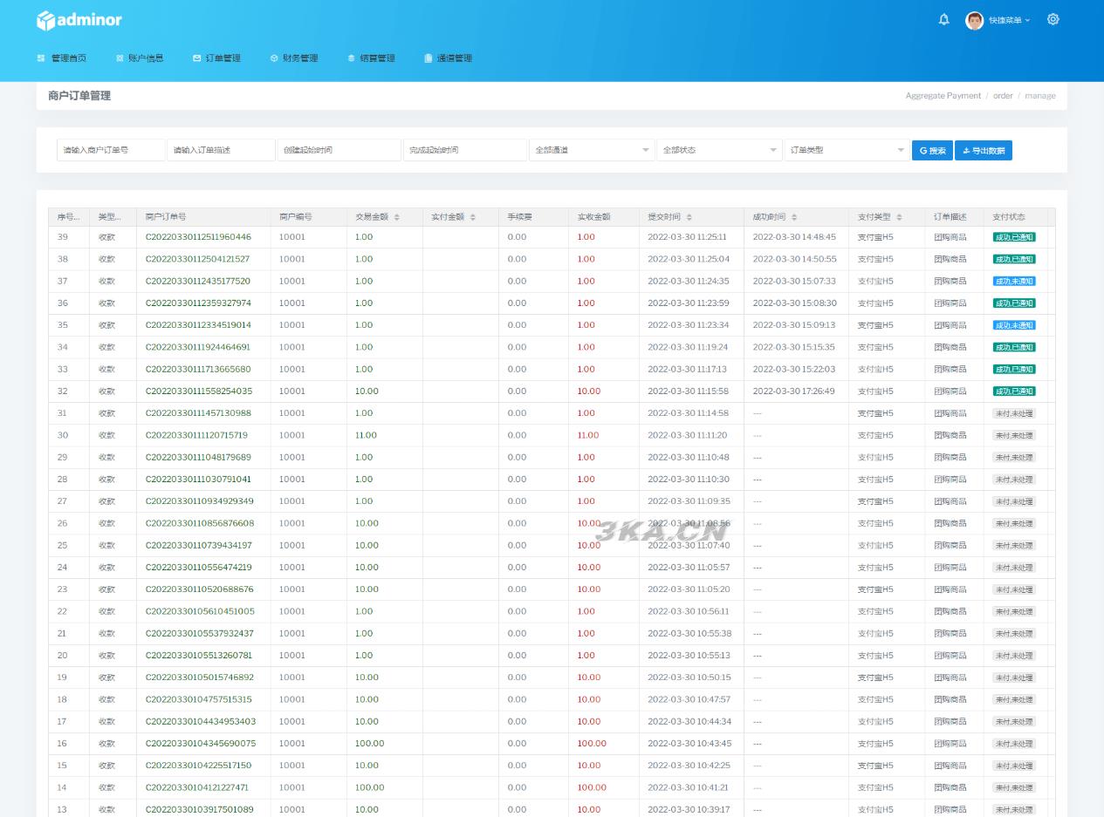Expand the 全部通道 channel dropdown
Image resolution: width=1104 pixels, height=817 pixels.
tap(592, 150)
